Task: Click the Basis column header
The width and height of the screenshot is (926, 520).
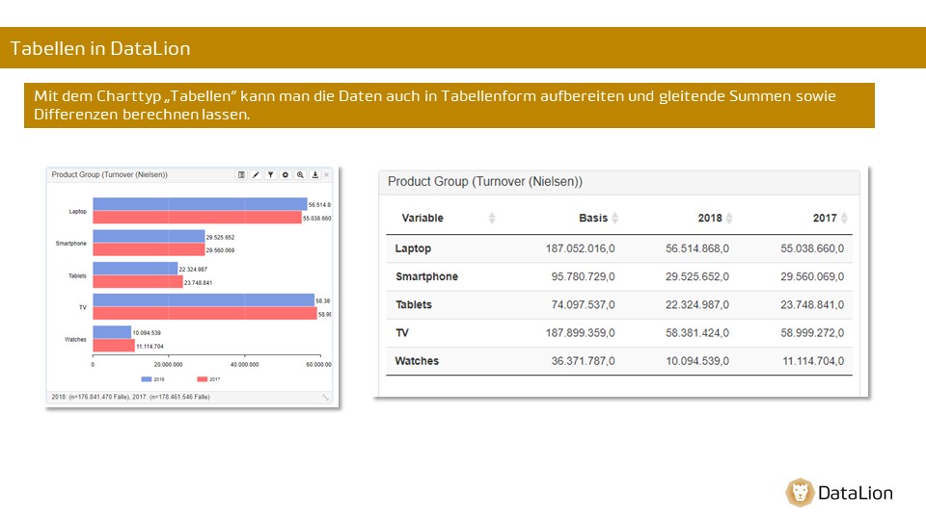Action: tap(593, 219)
